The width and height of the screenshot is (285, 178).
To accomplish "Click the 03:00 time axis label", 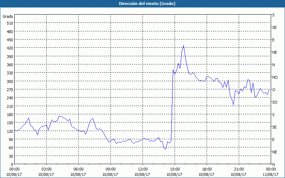I will tap(46, 169).
